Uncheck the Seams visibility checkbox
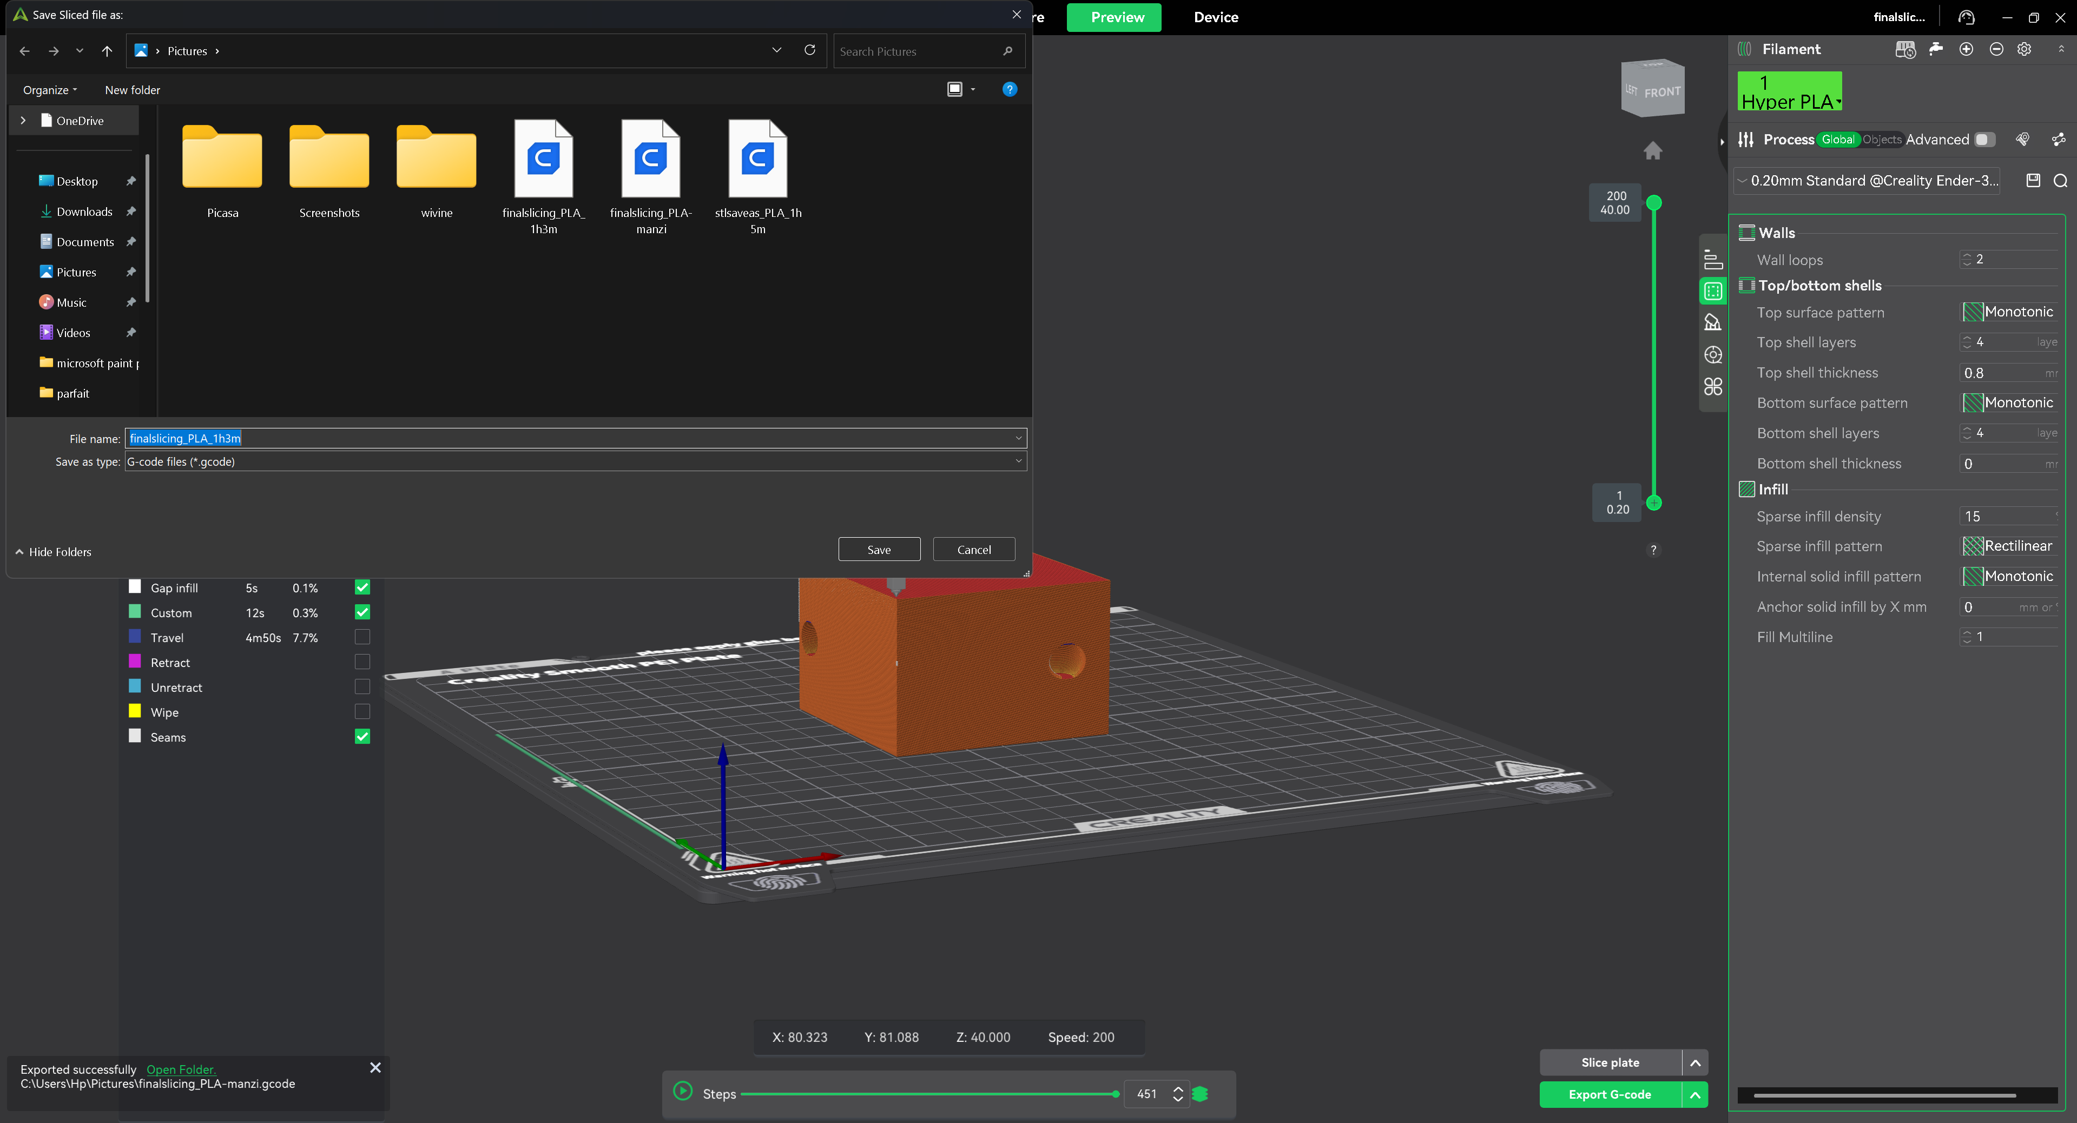 pyautogui.click(x=362, y=736)
